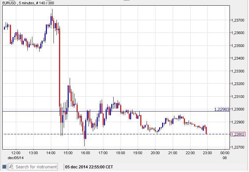Image resolution: width=249 pixels, height=172 pixels.
Task: Click the 1,23500 price scale label
Action: pyautogui.click(x=238, y=46)
